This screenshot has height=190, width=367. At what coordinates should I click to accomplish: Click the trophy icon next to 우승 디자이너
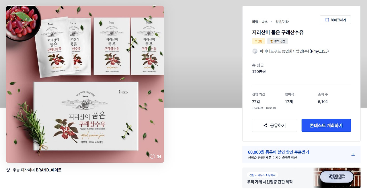click(x=8, y=170)
